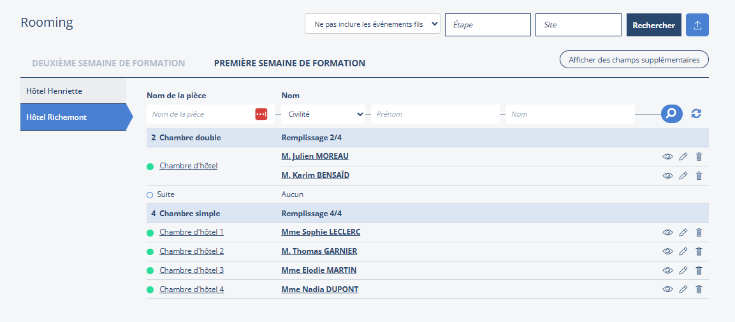
Task: Click red dots icon in room name field
Action: [x=261, y=114]
